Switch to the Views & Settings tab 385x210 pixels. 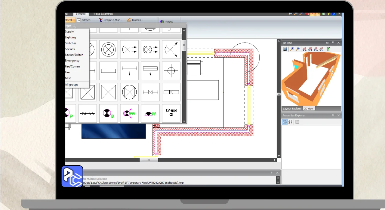pyautogui.click(x=103, y=14)
